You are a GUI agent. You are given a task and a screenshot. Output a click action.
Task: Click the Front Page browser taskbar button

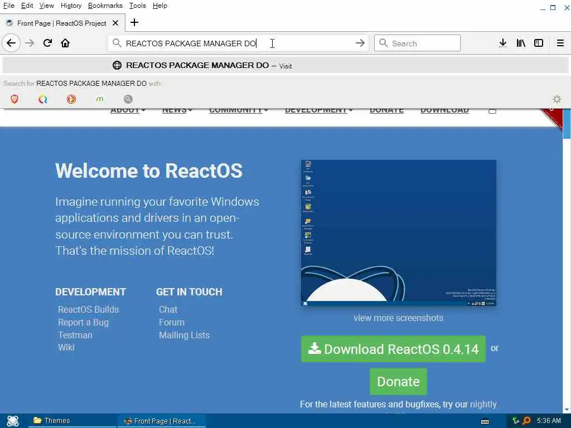coord(162,421)
